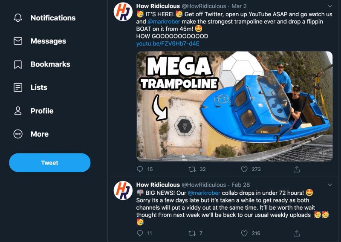Open the Messages envelope icon
The image size is (341, 242).
click(18, 41)
